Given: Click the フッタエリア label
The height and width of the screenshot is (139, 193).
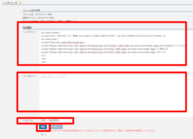Looking at the screenshot, I should pyautogui.click(x=29, y=77).
